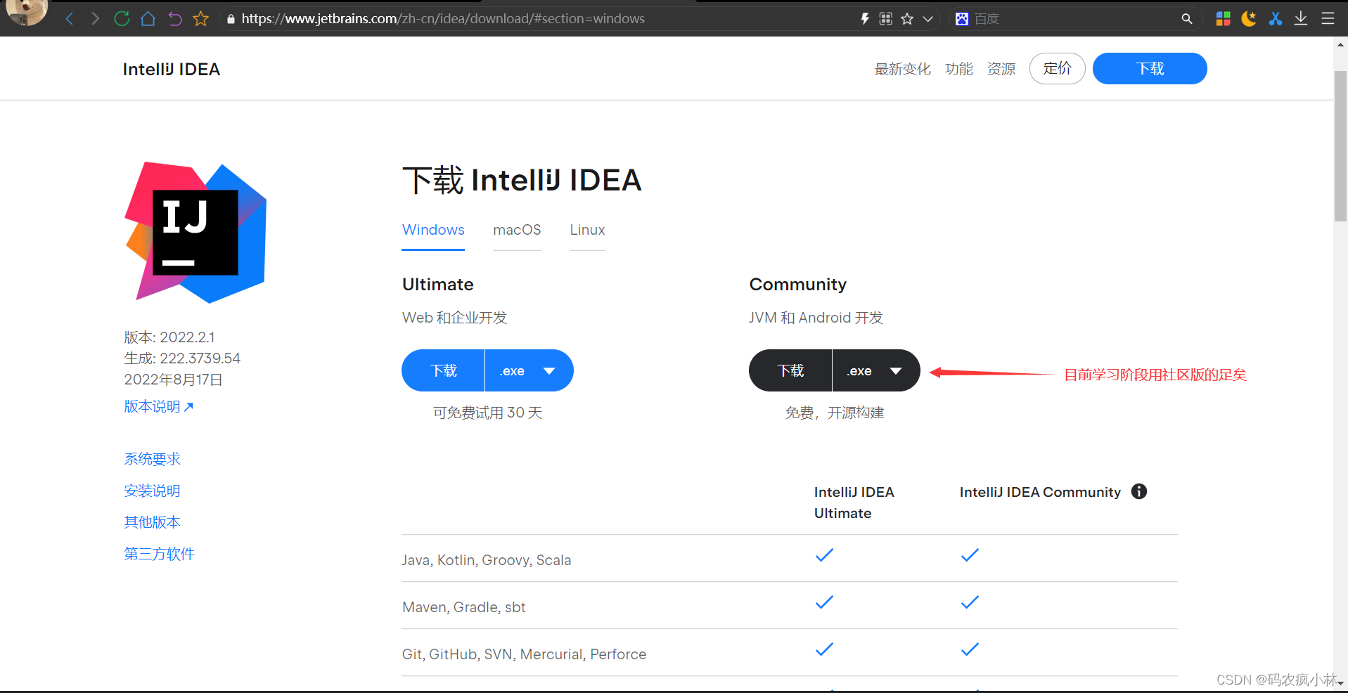The height and width of the screenshot is (693, 1348).
Task: Open the colorful apps grid extension icon
Action: 1224,19
